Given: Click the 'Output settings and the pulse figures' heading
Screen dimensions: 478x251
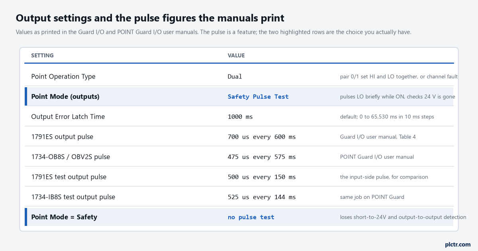Looking at the screenshot, I should click(x=150, y=18).
